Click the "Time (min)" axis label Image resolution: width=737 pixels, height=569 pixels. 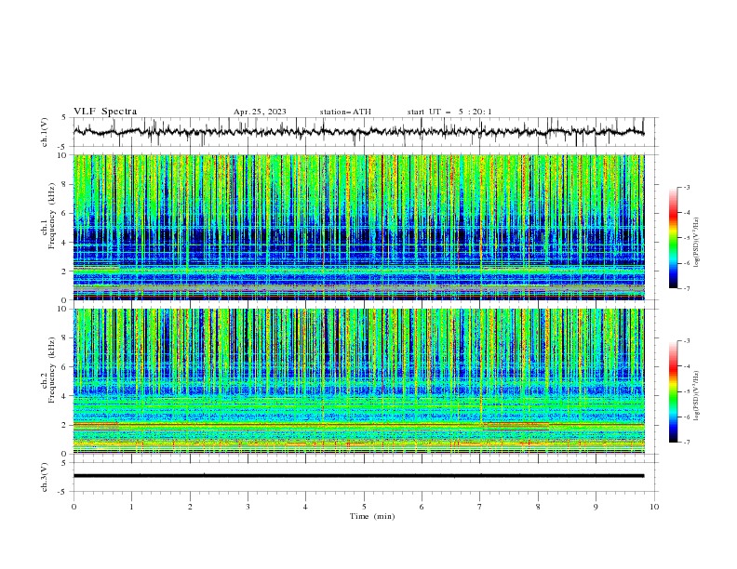pyautogui.click(x=372, y=516)
